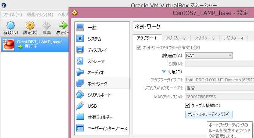This screenshot has height=138, width=254.
Task: Click the ユーザーインターフェース category label
Action: (x=108, y=129)
